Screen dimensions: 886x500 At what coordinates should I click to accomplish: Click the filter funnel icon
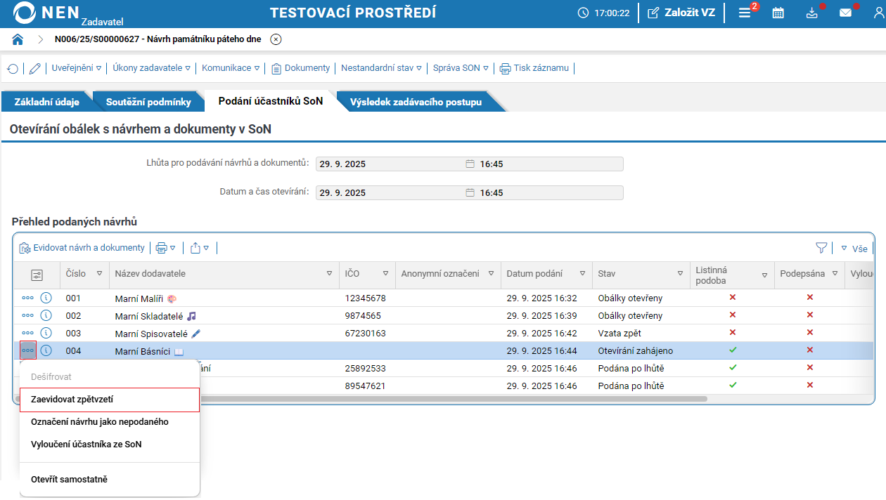(x=821, y=248)
